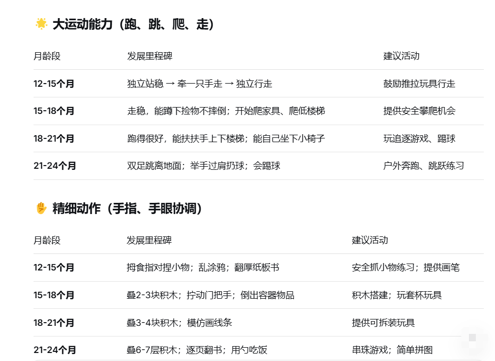The image size is (495, 361).
Task: Click the cell 拇食指对捏小物；乱涂鸦；翻厚纸板书
Action: tap(203, 267)
